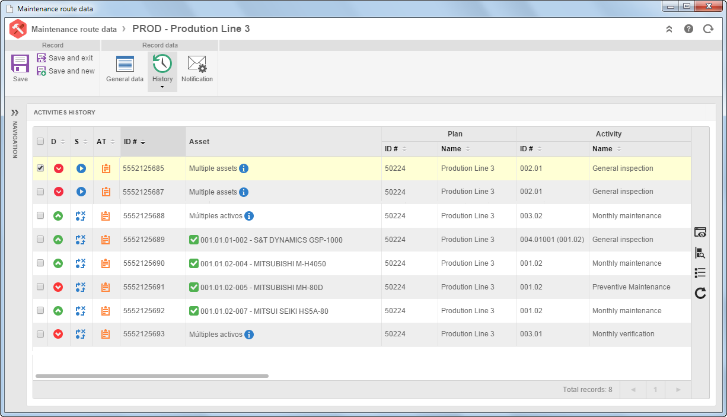
Task: Toggle the select-all checkbox in table header
Action: pos(40,141)
